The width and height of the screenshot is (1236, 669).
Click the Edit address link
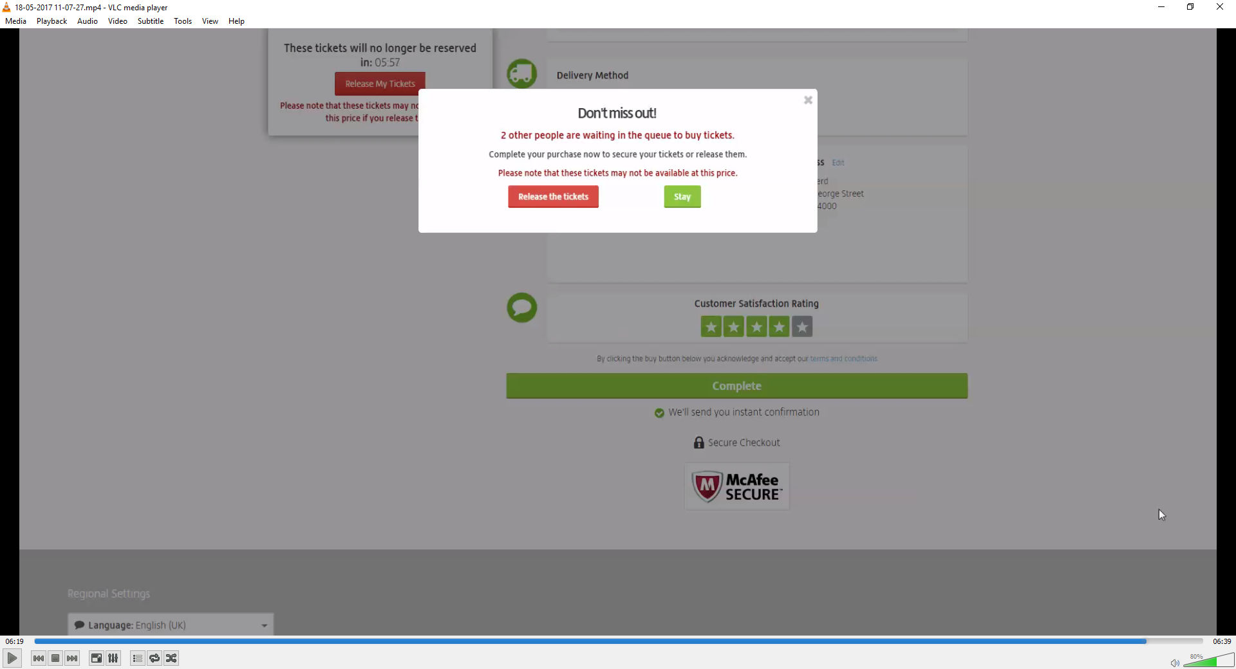pos(838,163)
